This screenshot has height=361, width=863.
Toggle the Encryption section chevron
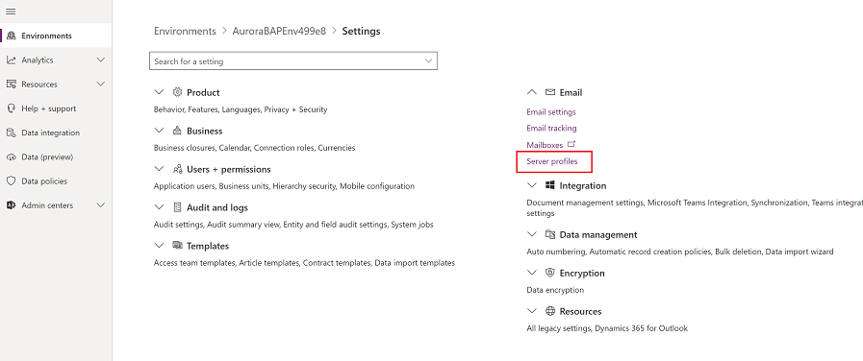tap(532, 273)
